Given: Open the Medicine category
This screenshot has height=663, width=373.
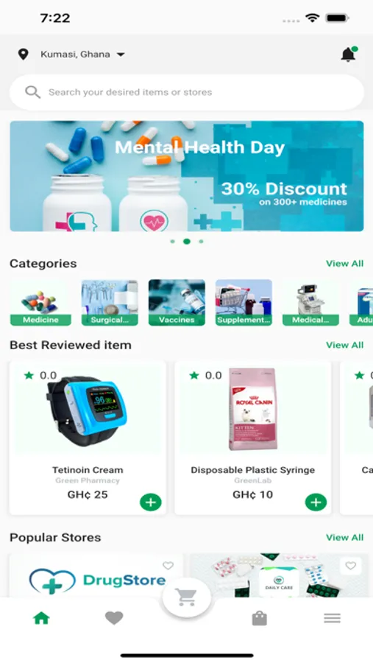Looking at the screenshot, I should pos(40,302).
